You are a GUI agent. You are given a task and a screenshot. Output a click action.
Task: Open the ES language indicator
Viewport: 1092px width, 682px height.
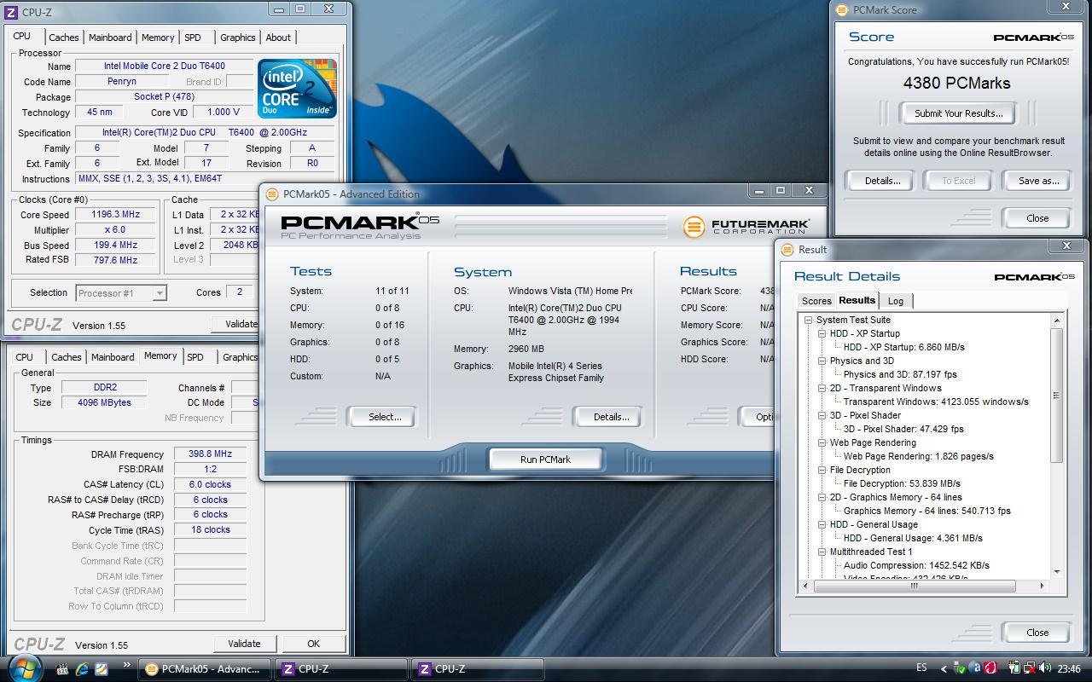921,669
